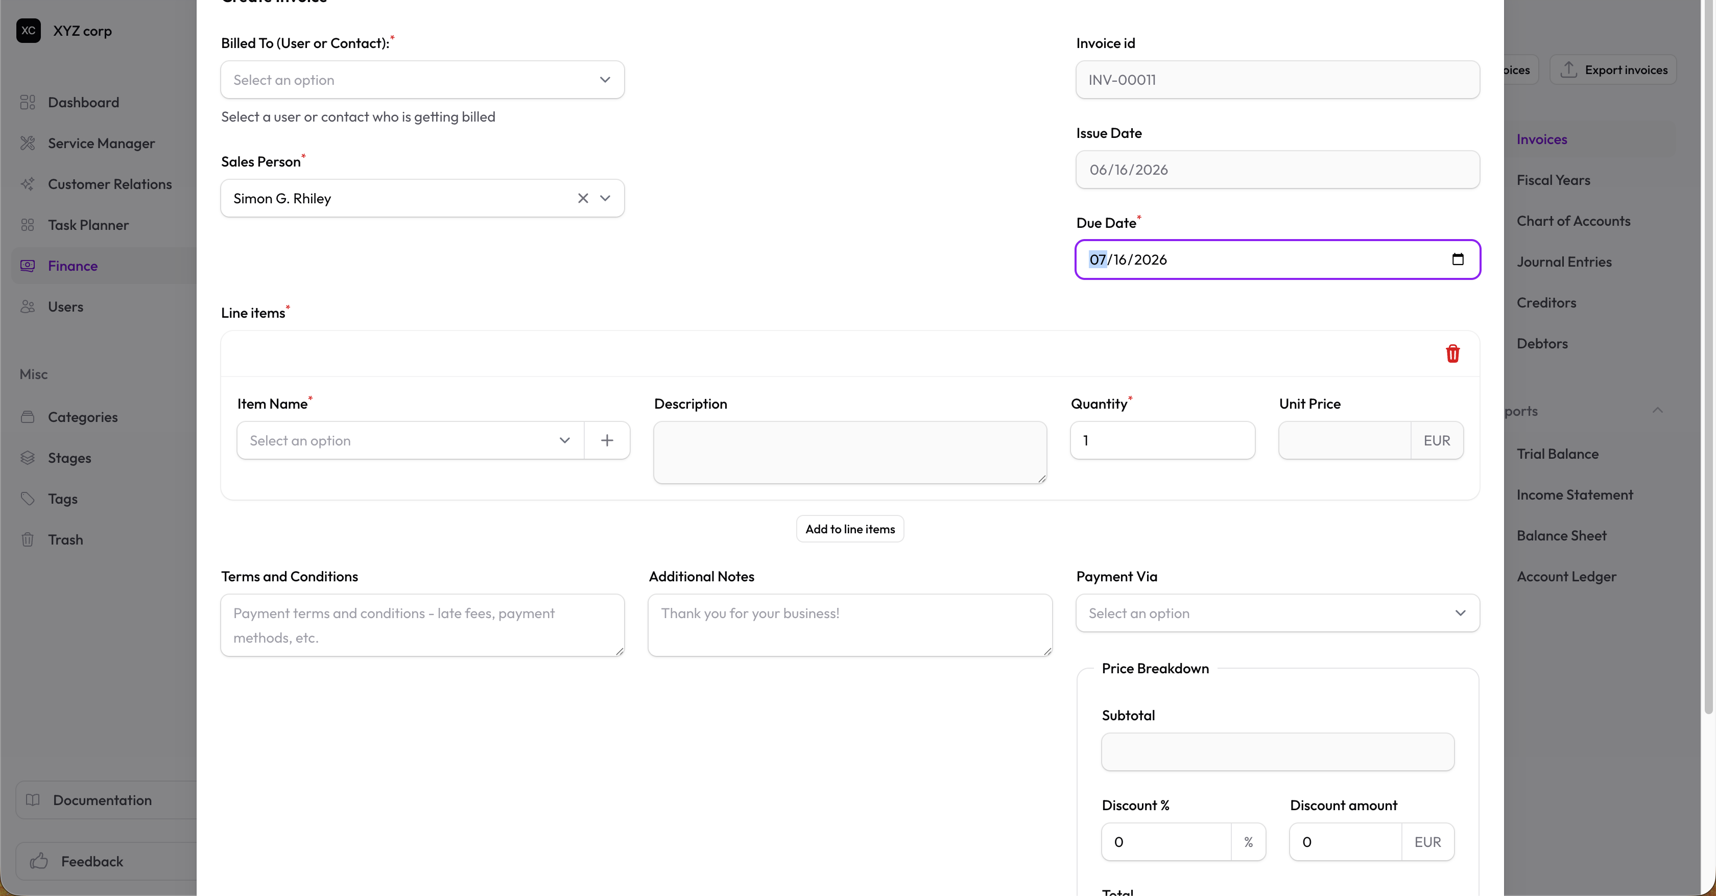Open Trial Balance report
The image size is (1716, 896).
point(1558,454)
